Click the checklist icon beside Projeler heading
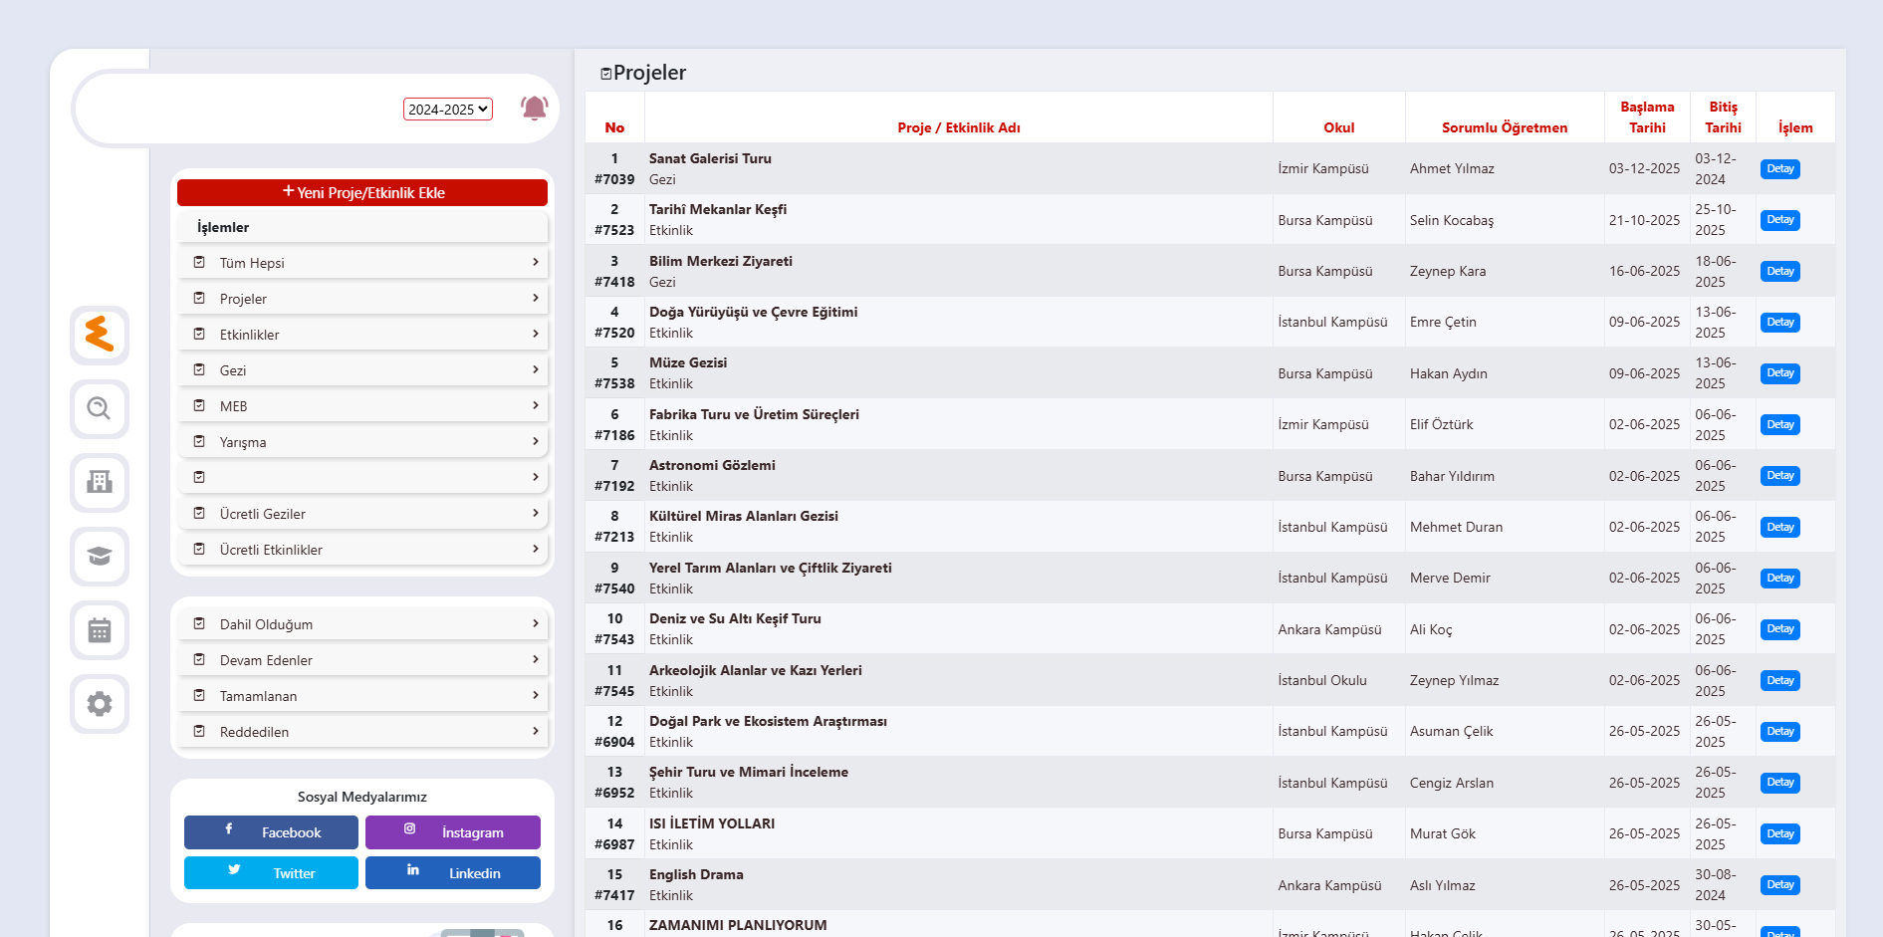Screen dimensions: 1883x937 pos(605,74)
